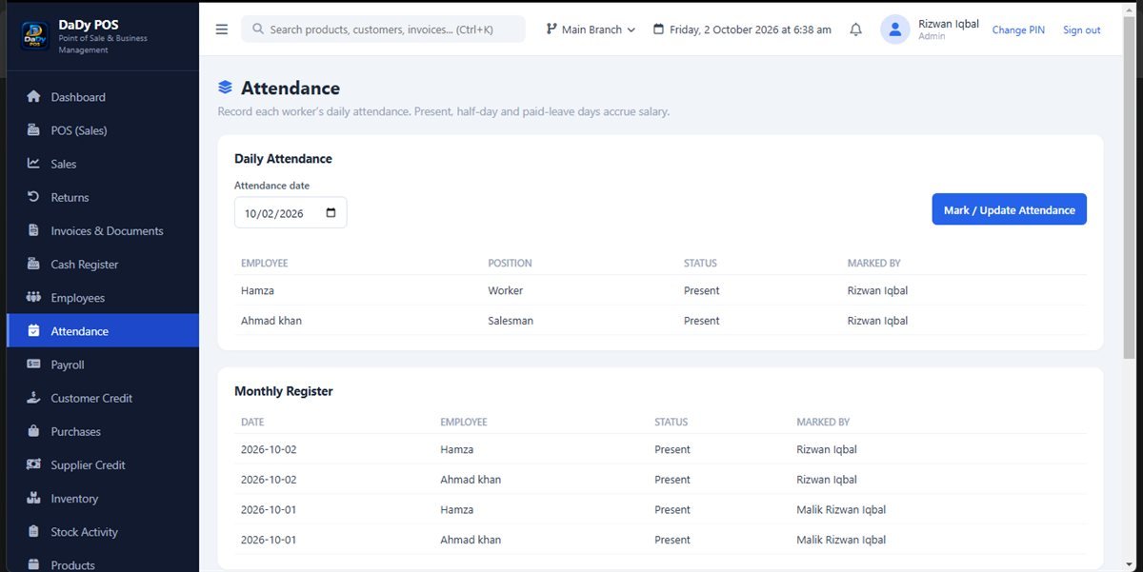
Task: Go to the Returns page
Action: click(103, 197)
